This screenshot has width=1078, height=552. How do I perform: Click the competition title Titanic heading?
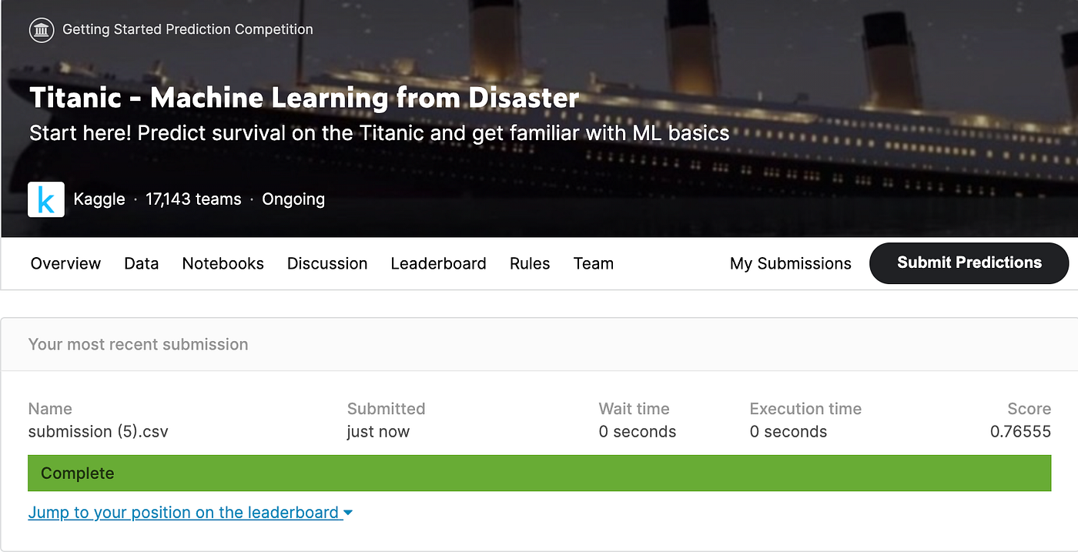(x=303, y=97)
